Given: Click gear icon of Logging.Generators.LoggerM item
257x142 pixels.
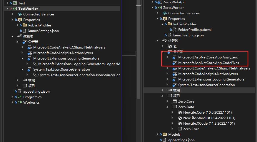Looking at the screenshot, I should 34,64.
